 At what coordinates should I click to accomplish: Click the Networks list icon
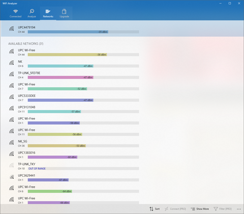click(x=48, y=11)
